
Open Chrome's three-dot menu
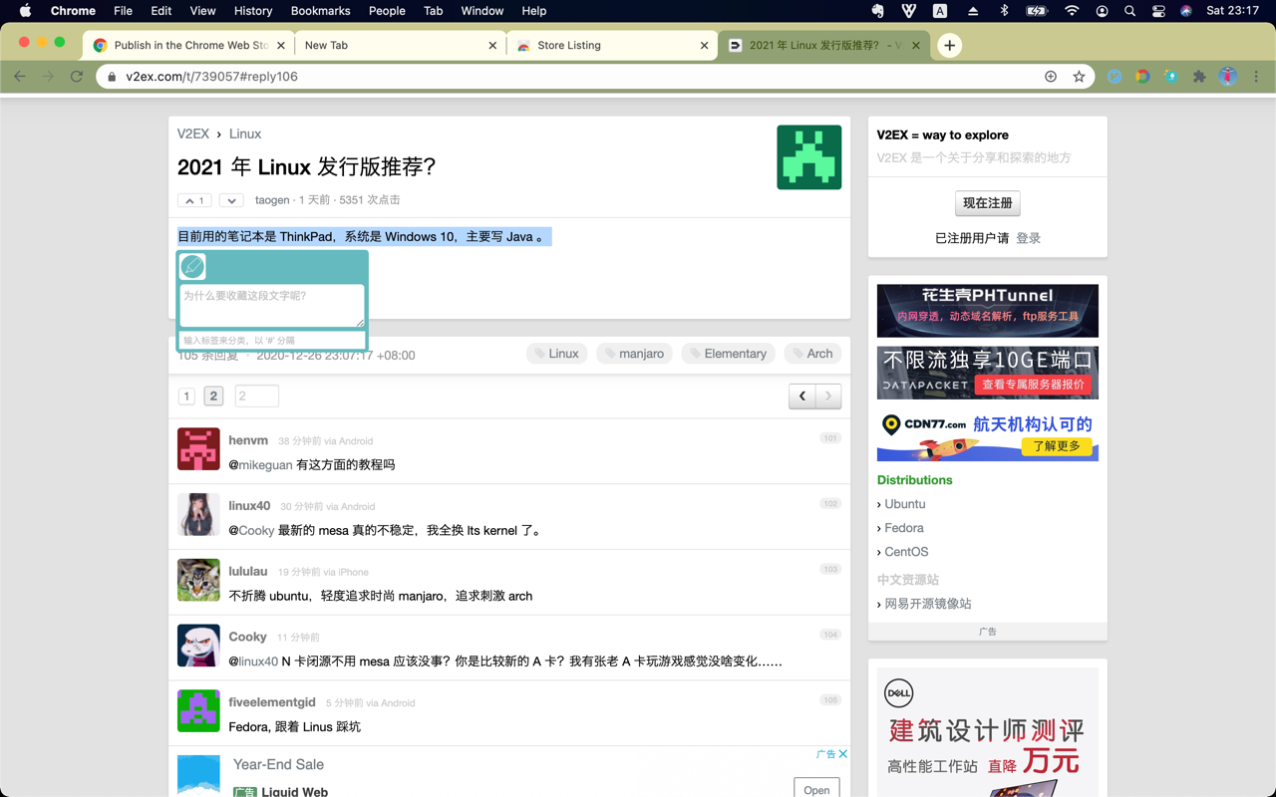pyautogui.click(x=1256, y=76)
